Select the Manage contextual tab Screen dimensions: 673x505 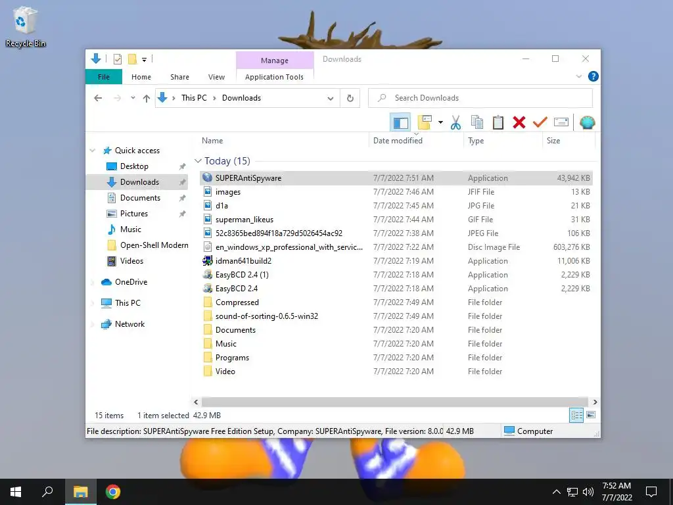click(x=275, y=60)
